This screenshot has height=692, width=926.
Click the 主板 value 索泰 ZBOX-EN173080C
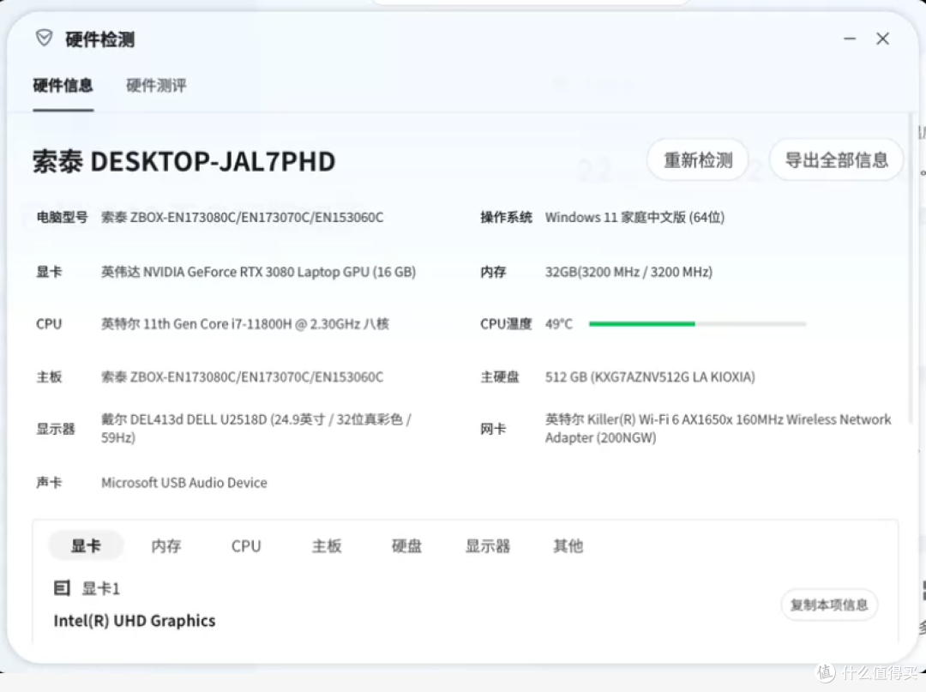click(242, 376)
